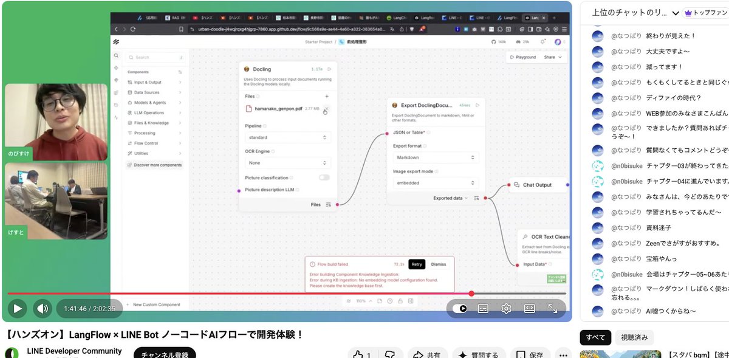Open Exported data output dropdown
The image size is (729, 358).
(x=451, y=198)
